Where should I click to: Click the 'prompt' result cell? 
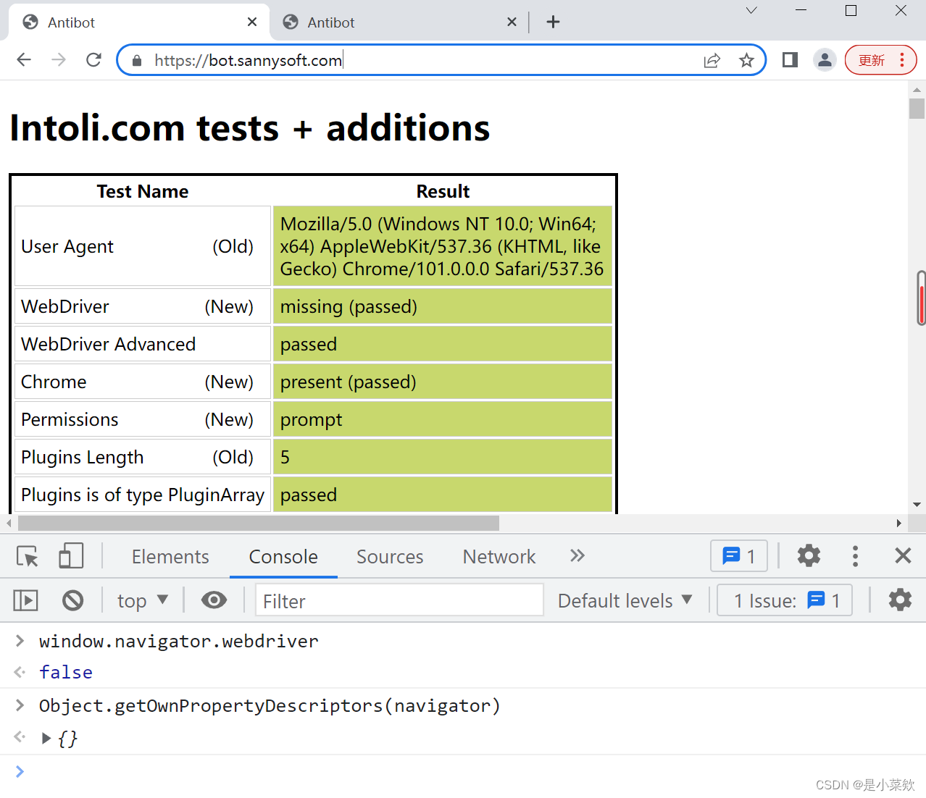click(443, 419)
